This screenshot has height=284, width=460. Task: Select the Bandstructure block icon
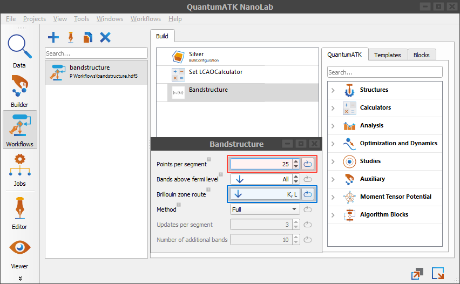pos(178,92)
